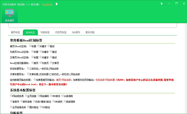Pick 描述 radio in 文章页[Head]区域 row

pyautogui.click(x=51, y=57)
